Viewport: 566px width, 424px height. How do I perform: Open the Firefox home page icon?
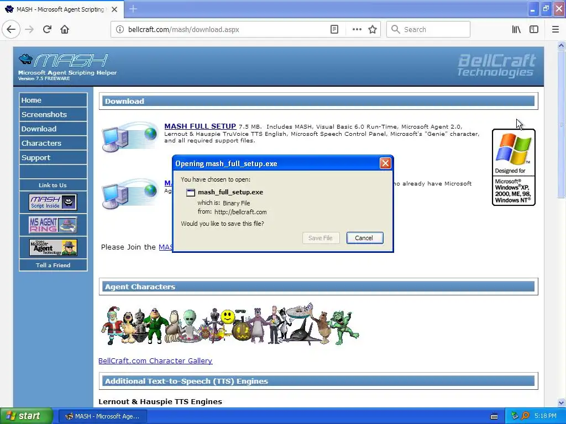point(65,29)
